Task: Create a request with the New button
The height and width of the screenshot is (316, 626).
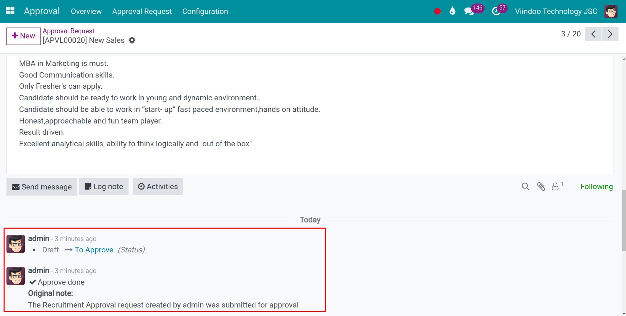Action: pos(23,36)
